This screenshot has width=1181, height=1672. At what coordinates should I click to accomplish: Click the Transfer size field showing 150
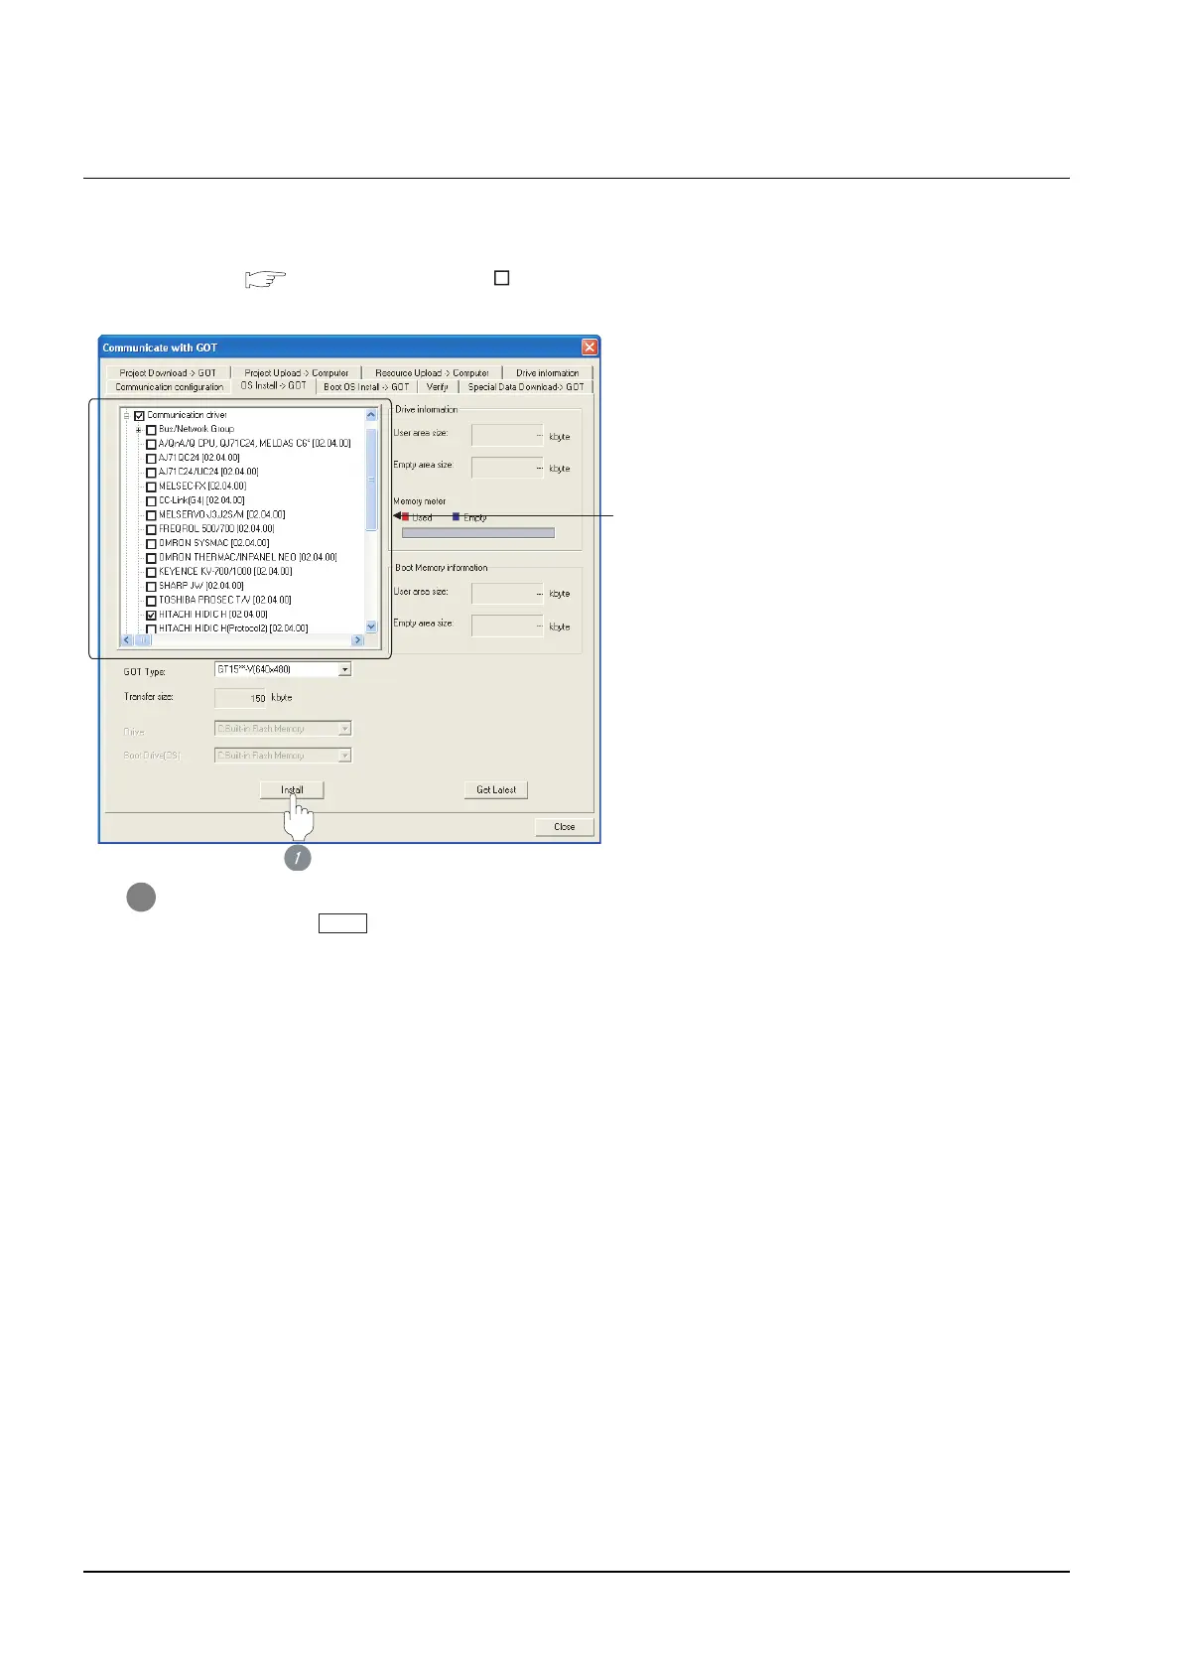[240, 698]
